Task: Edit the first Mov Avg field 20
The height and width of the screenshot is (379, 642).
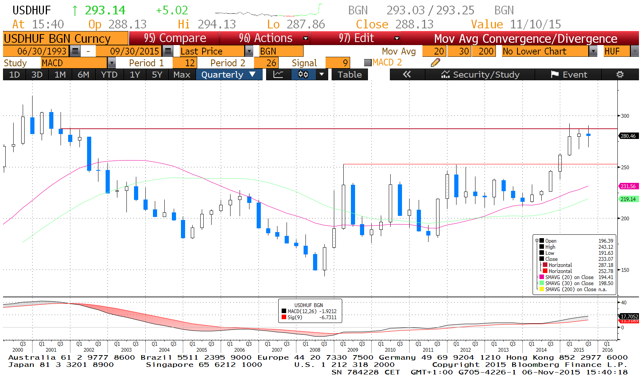Action: click(434, 51)
